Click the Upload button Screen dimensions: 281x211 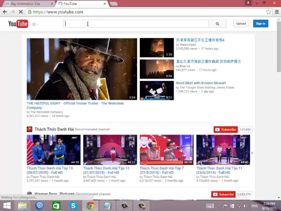coord(241,23)
